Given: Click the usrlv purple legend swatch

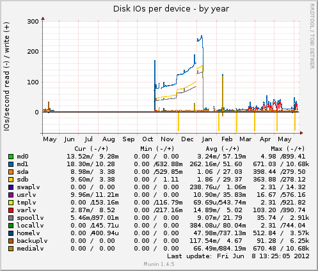Looking at the screenshot, I should pyautogui.click(x=11, y=195).
